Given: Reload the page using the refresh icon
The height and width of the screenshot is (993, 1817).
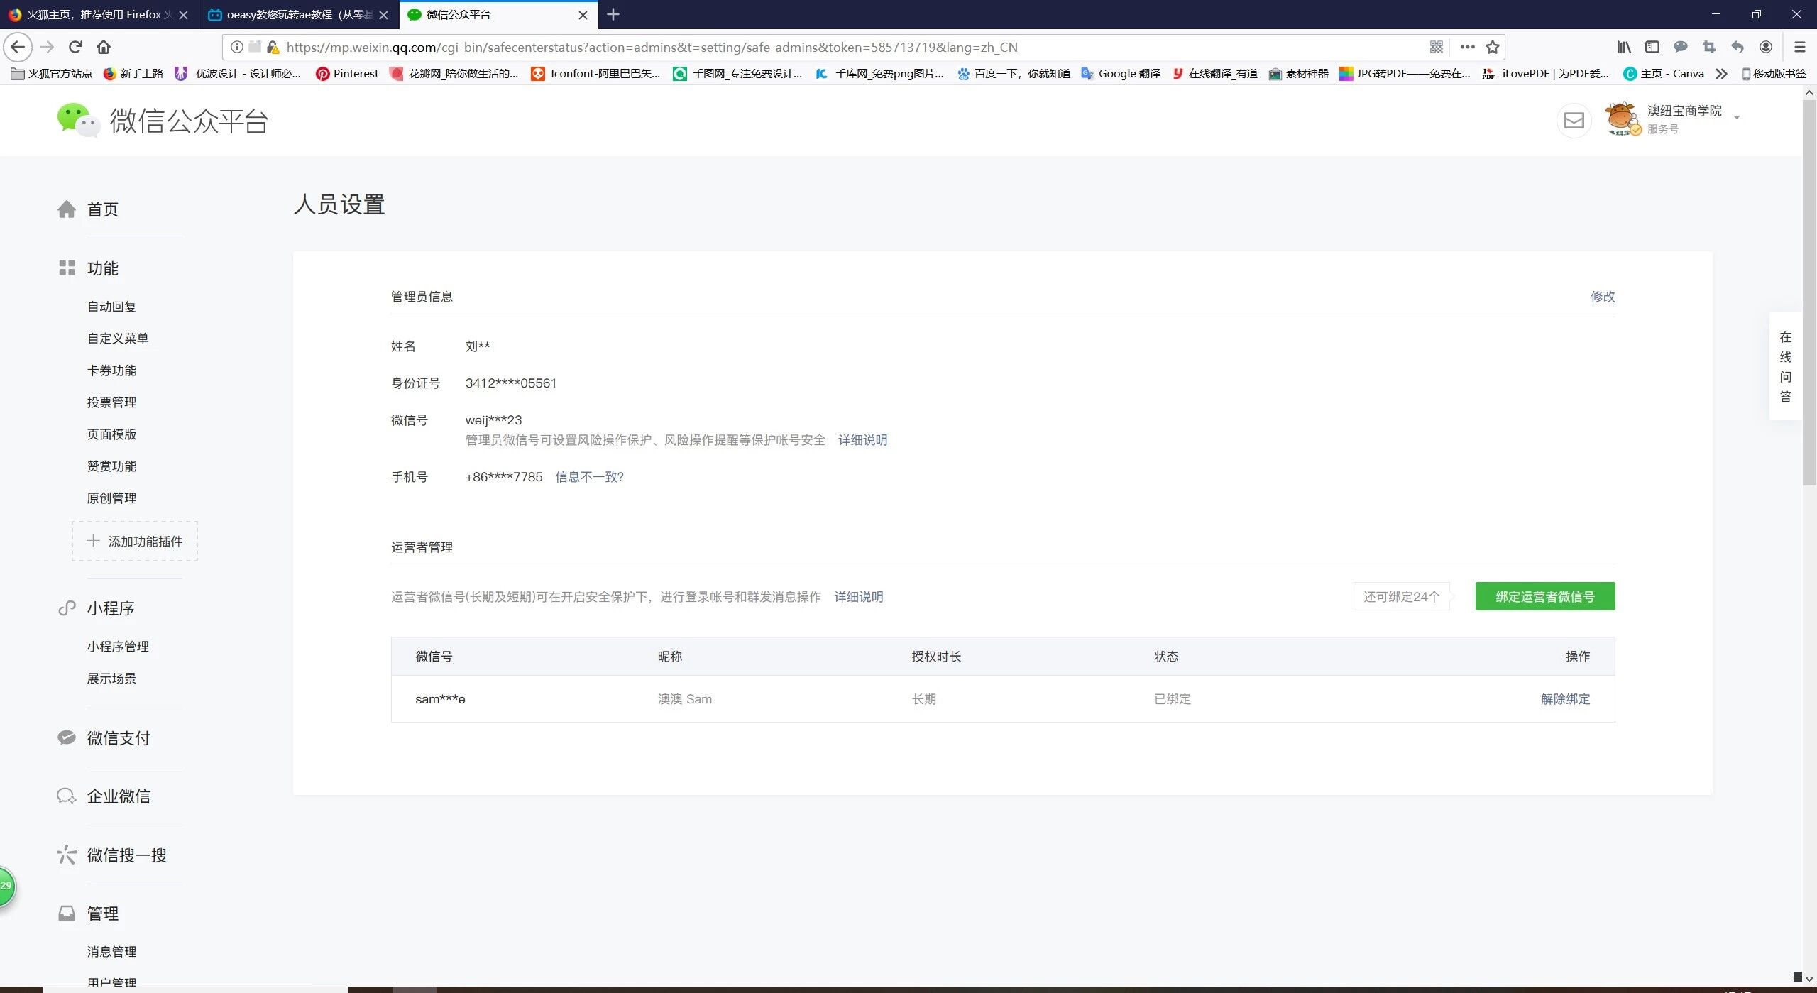Looking at the screenshot, I should click(75, 47).
